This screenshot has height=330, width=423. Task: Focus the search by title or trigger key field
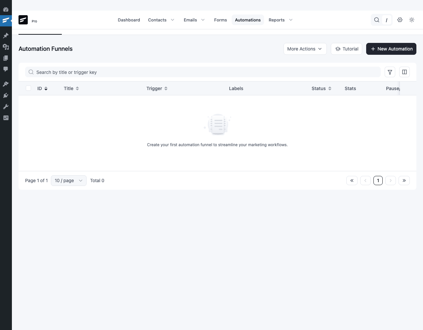point(203,72)
